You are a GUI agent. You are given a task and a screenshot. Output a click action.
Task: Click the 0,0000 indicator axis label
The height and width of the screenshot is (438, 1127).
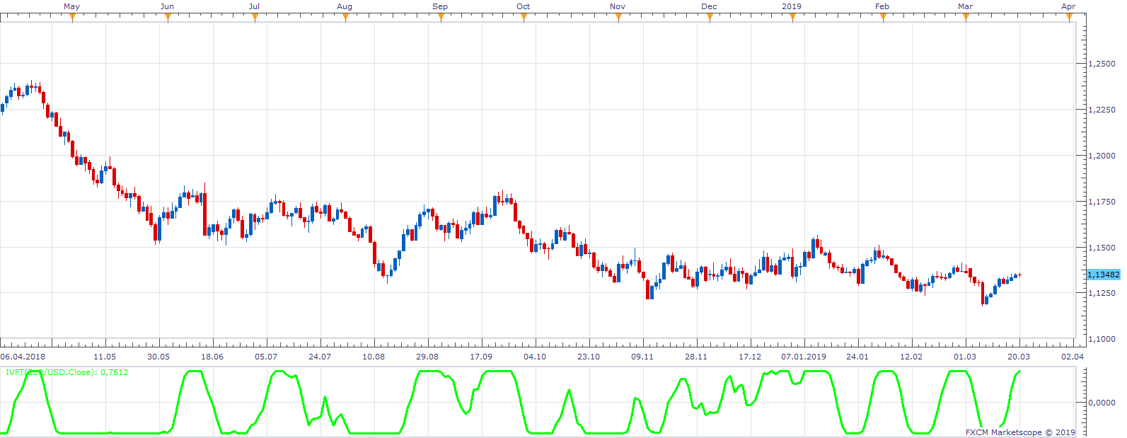click(x=1102, y=402)
